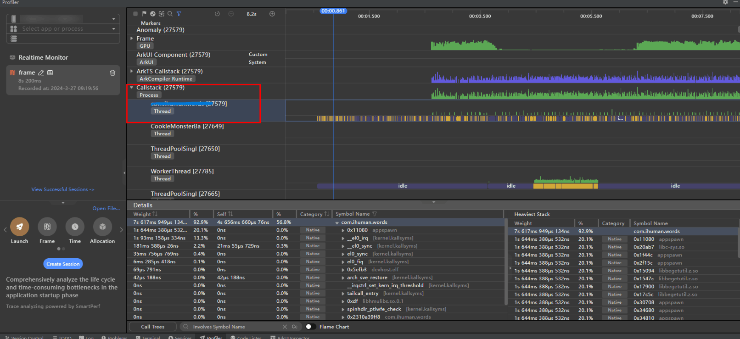Click the stop recording square icon
Image resolution: width=740 pixels, height=339 pixels.
pyautogui.click(x=135, y=14)
